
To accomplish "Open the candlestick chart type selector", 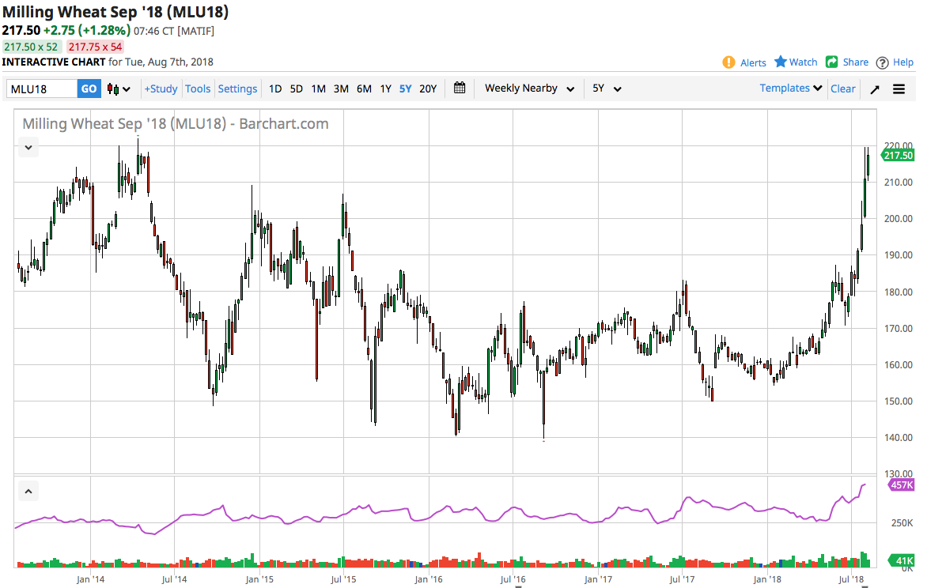I will coord(118,89).
